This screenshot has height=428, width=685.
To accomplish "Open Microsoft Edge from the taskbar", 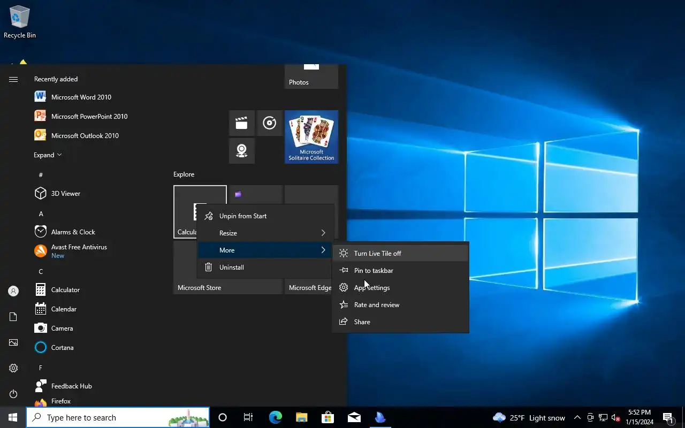I will coord(275,417).
